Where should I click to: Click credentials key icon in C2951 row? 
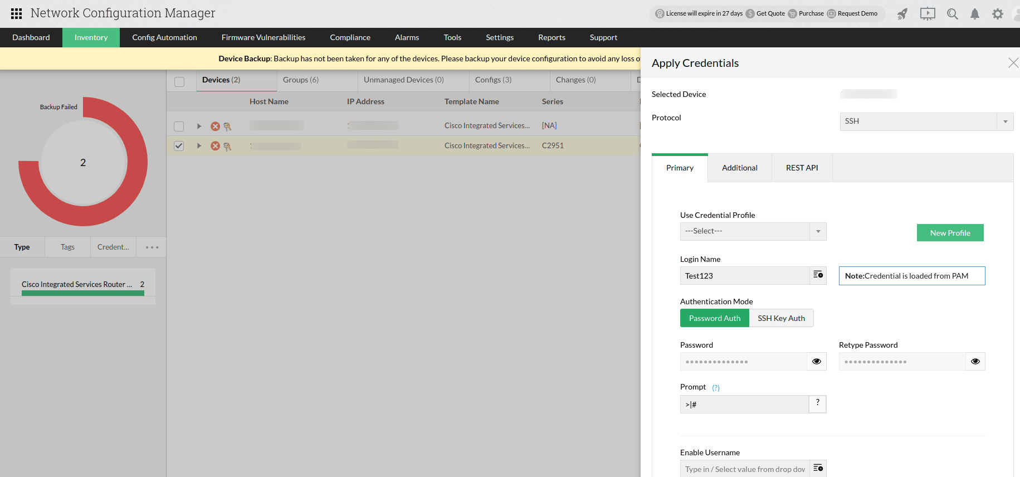227,147
